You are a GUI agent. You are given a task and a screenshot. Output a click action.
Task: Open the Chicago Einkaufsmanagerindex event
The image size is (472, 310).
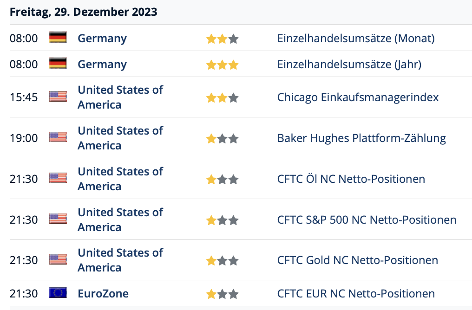tap(358, 97)
